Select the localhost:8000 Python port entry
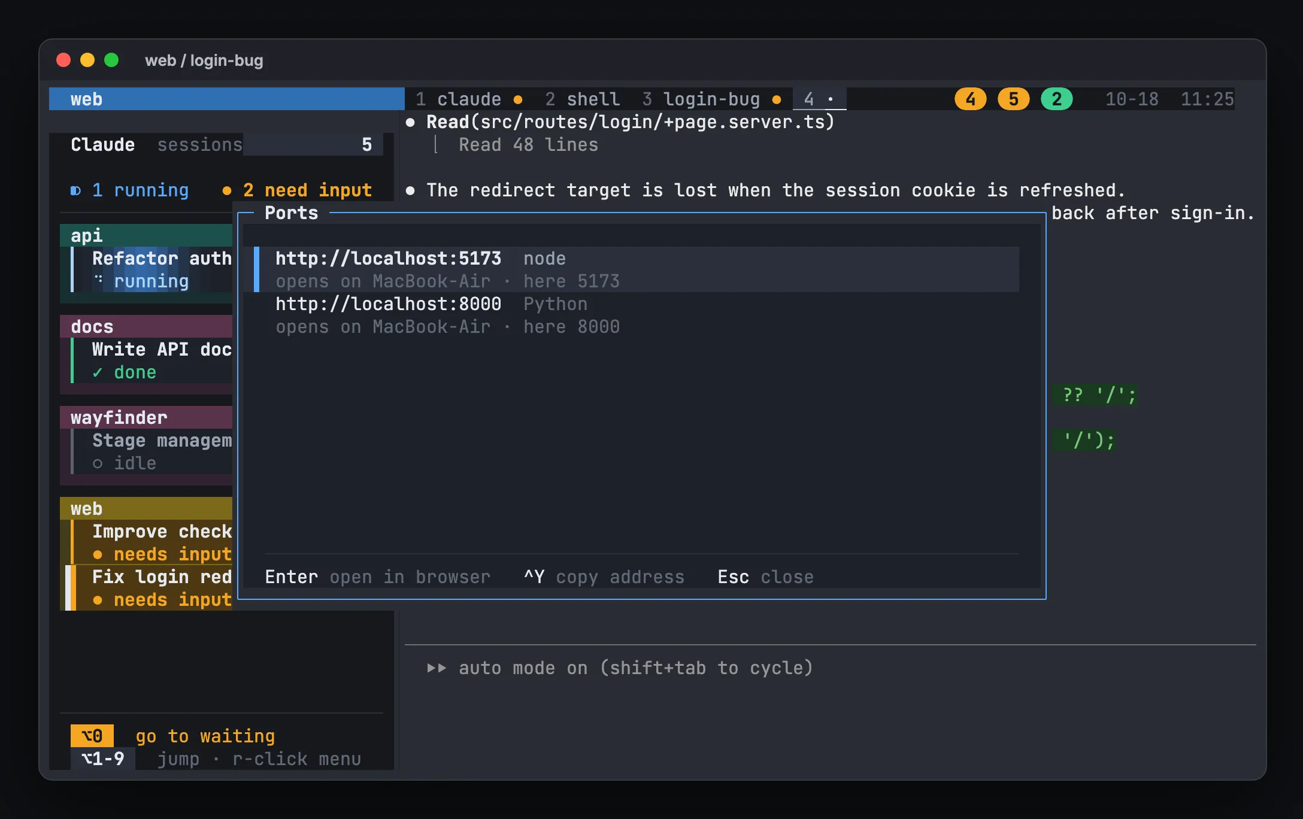 637,315
